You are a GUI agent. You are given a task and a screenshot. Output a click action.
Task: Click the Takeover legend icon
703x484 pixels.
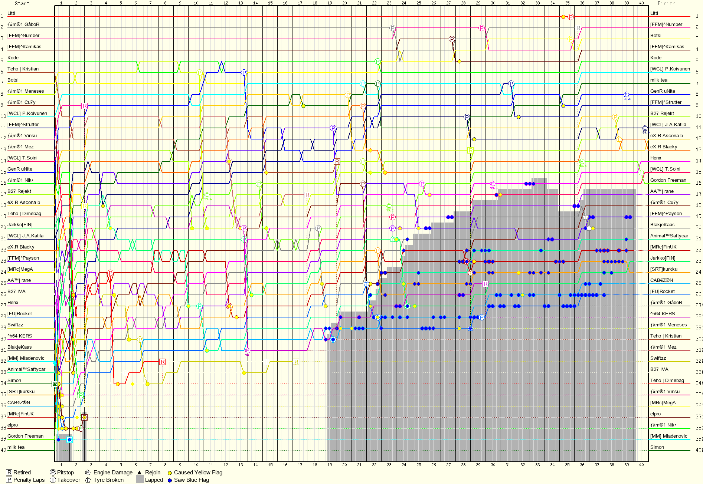[53, 480]
